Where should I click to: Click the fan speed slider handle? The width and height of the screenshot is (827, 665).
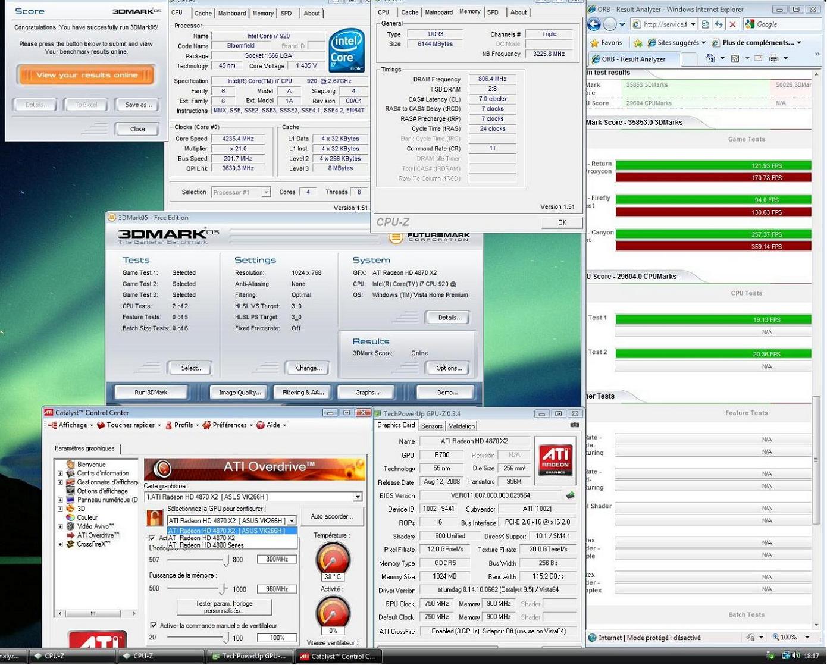click(x=226, y=638)
